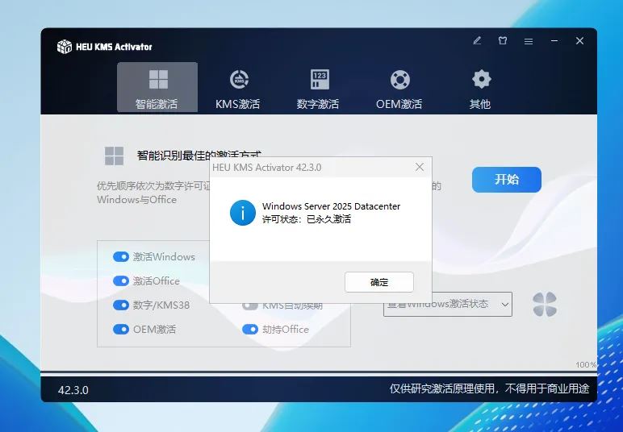This screenshot has height=432, width=623.
Task: Toggle the 劫持Office switch
Action: coord(250,330)
